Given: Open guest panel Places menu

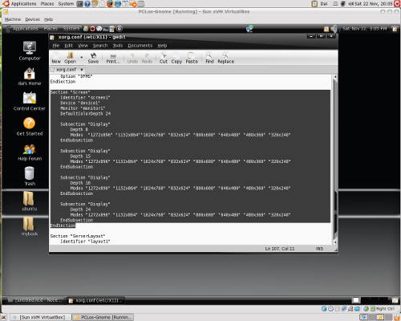Looking at the screenshot, I should (x=51, y=29).
